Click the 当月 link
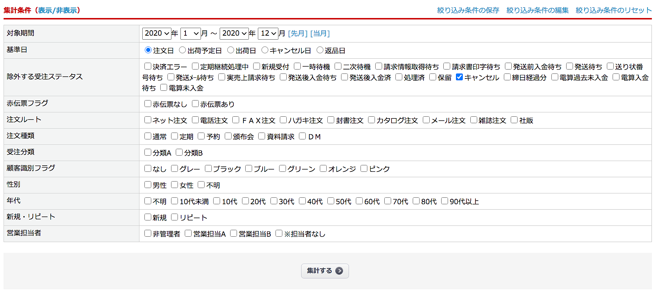The image size is (658, 295). (x=320, y=33)
